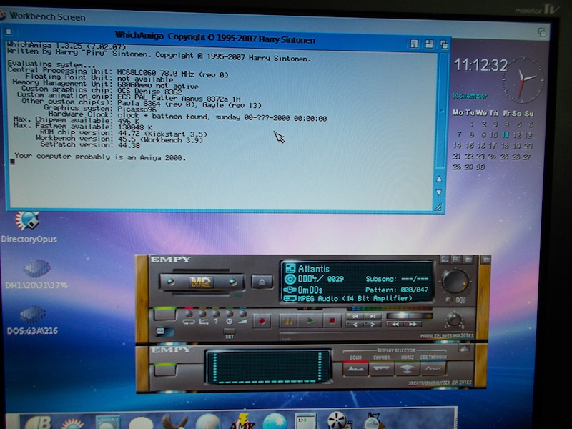Choose the See Through display mode
The image size is (572, 429).
(x=433, y=368)
